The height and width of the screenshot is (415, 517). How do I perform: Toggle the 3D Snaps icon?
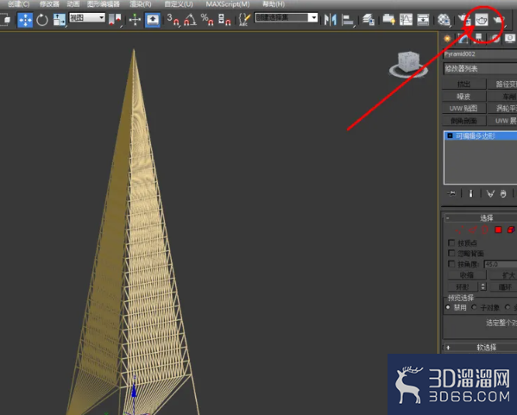(x=173, y=20)
